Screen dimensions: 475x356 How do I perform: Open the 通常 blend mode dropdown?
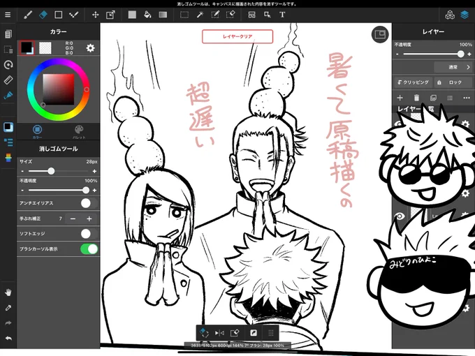click(x=453, y=67)
